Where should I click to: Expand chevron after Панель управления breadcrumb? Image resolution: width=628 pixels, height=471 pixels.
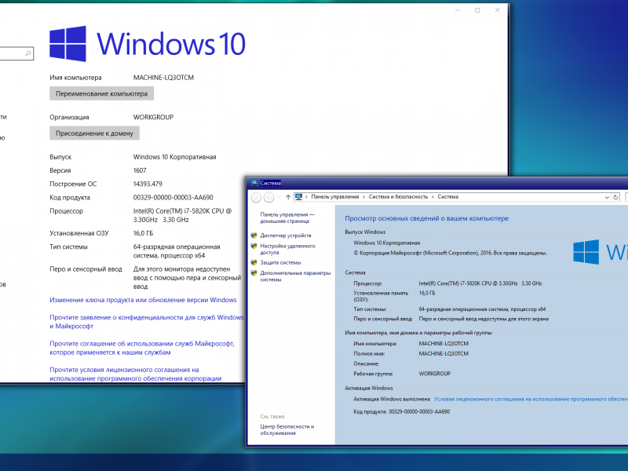click(364, 197)
